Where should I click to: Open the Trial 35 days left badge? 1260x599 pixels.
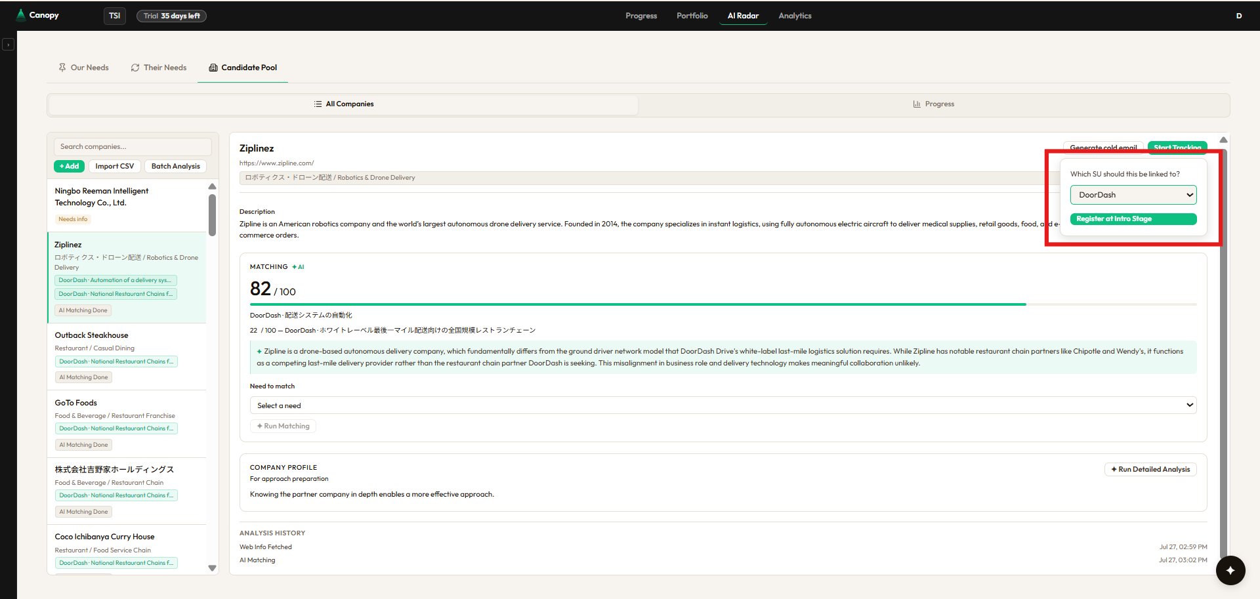tap(171, 16)
